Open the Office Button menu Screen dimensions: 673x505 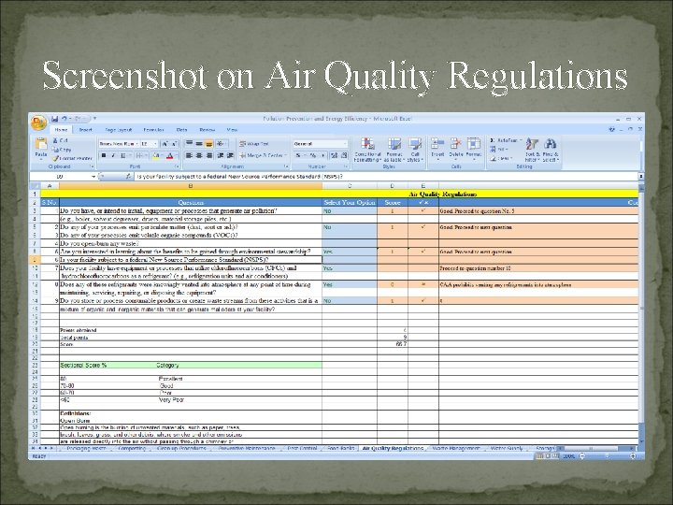pos(38,123)
